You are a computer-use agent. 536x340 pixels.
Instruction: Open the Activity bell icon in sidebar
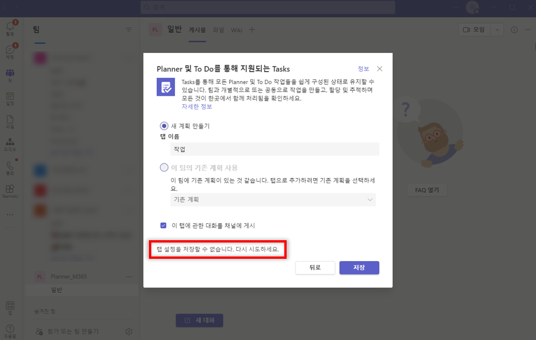tap(10, 26)
